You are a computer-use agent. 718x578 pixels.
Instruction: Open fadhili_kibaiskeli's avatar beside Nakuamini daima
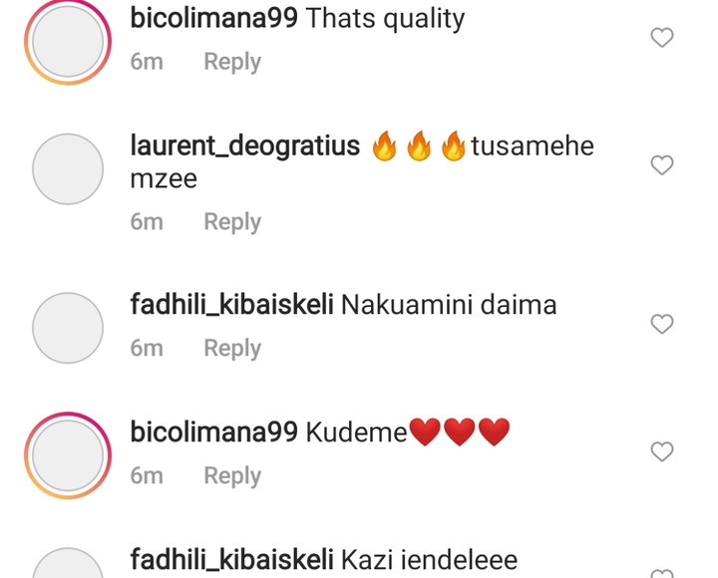(68, 328)
